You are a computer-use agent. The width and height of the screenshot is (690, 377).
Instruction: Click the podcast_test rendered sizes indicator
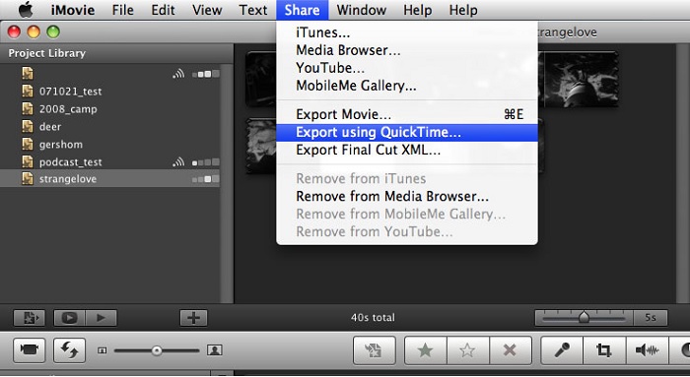(x=205, y=162)
